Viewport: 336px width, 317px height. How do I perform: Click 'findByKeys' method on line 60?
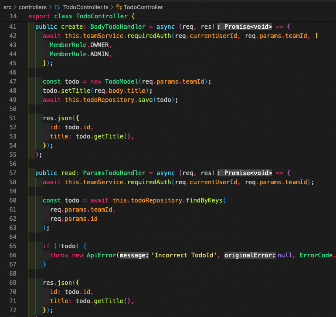click(204, 200)
